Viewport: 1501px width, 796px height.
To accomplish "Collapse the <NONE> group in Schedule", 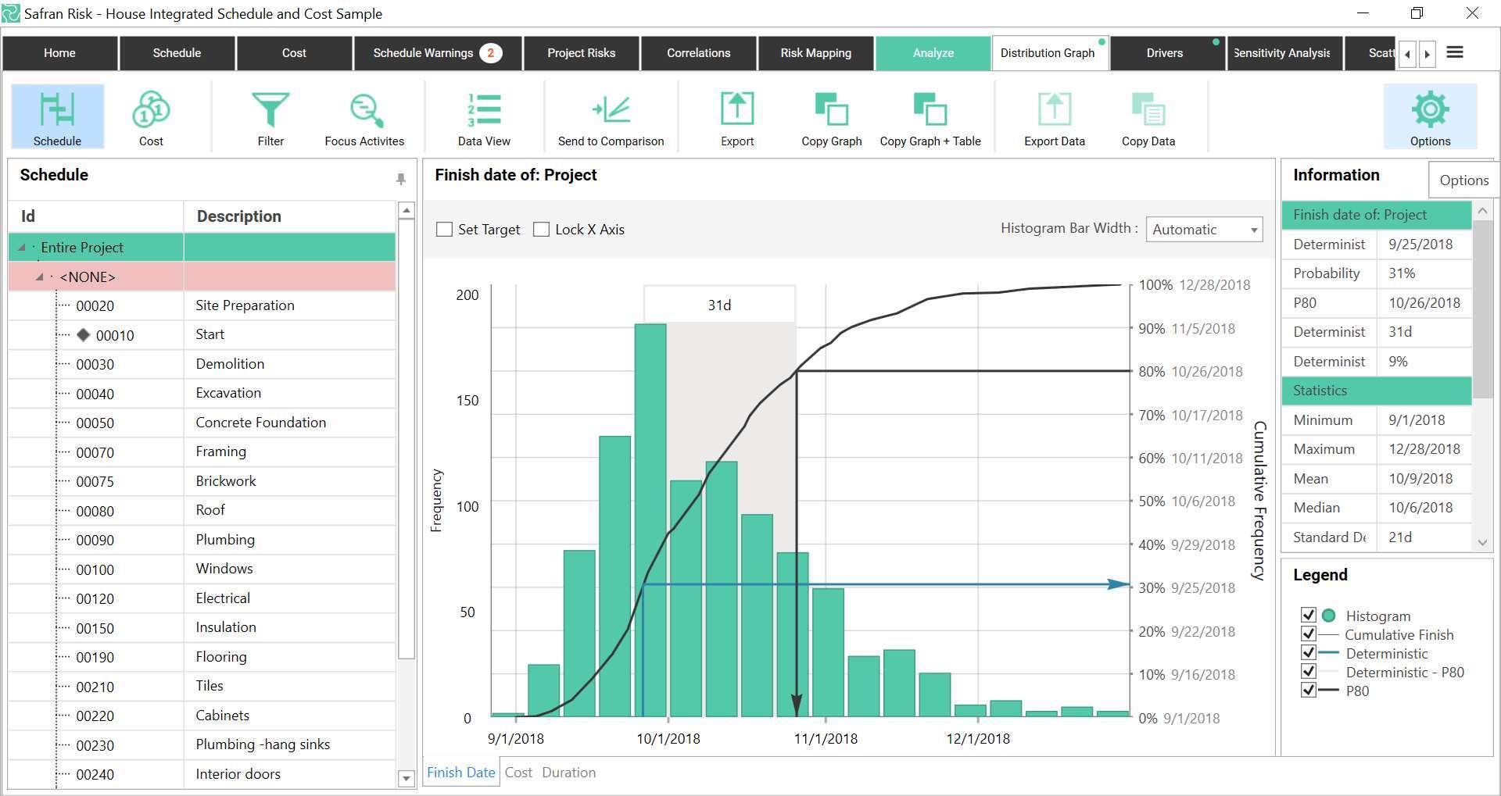I will tap(39, 277).
